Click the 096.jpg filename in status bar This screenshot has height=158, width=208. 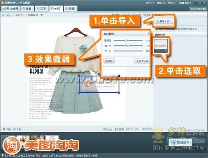click(107, 129)
